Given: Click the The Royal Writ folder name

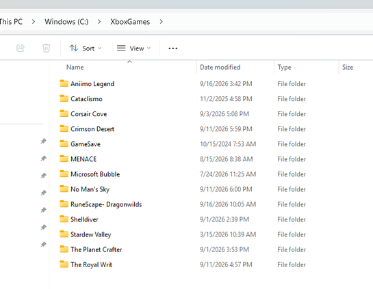Looking at the screenshot, I should (91, 265).
